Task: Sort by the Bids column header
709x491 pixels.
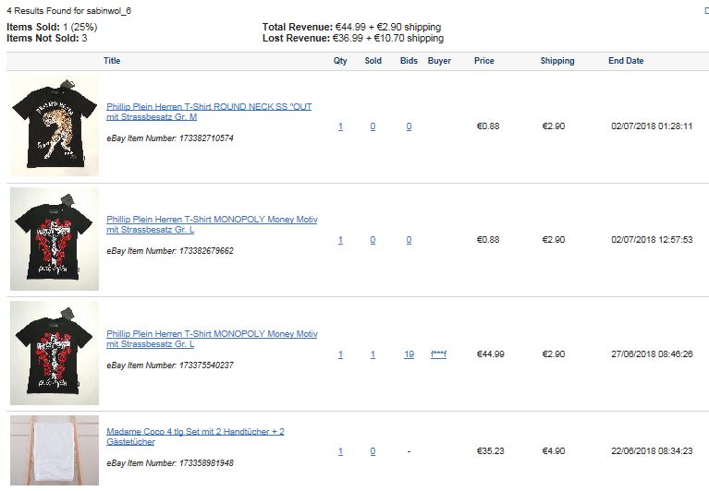Action: pos(409,61)
